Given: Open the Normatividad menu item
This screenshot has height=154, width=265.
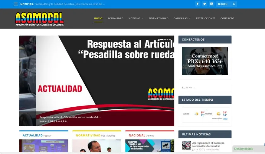Looking at the screenshot, I should [x=159, y=18].
